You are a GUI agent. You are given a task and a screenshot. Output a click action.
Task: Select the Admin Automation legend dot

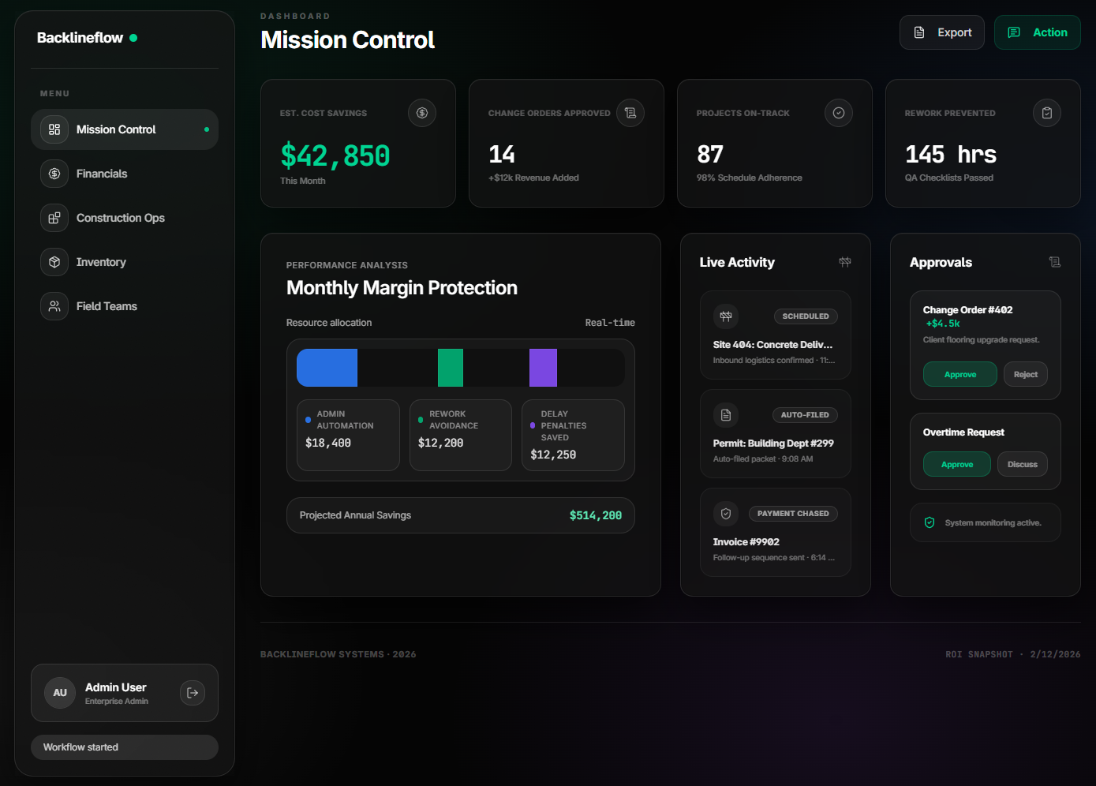pyautogui.click(x=308, y=418)
